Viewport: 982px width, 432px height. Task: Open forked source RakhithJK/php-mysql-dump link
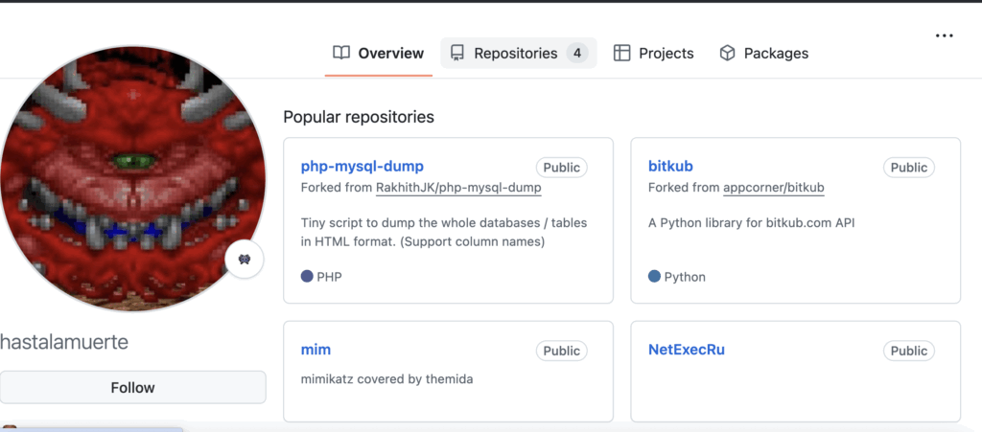click(458, 188)
